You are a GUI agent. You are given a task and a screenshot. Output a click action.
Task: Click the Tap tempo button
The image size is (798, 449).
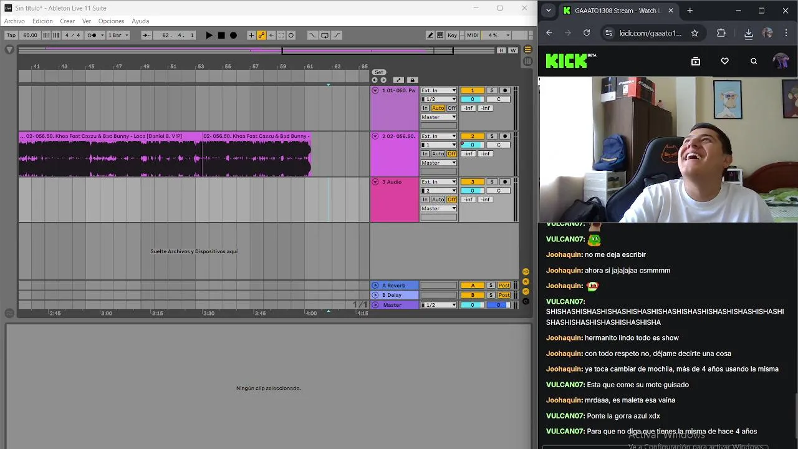(11, 36)
